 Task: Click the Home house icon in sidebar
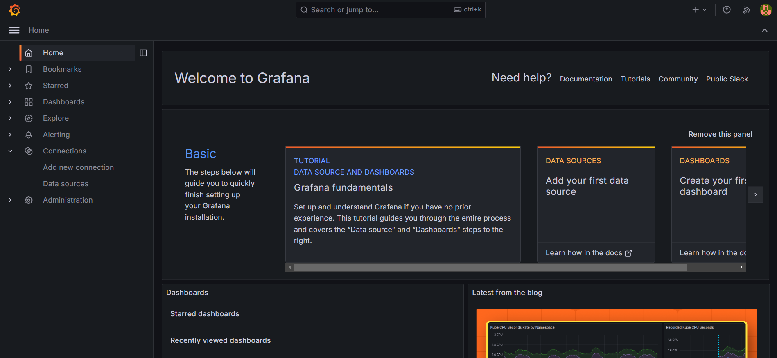click(29, 53)
